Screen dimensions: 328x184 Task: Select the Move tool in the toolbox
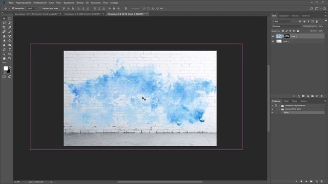pyautogui.click(x=4, y=18)
